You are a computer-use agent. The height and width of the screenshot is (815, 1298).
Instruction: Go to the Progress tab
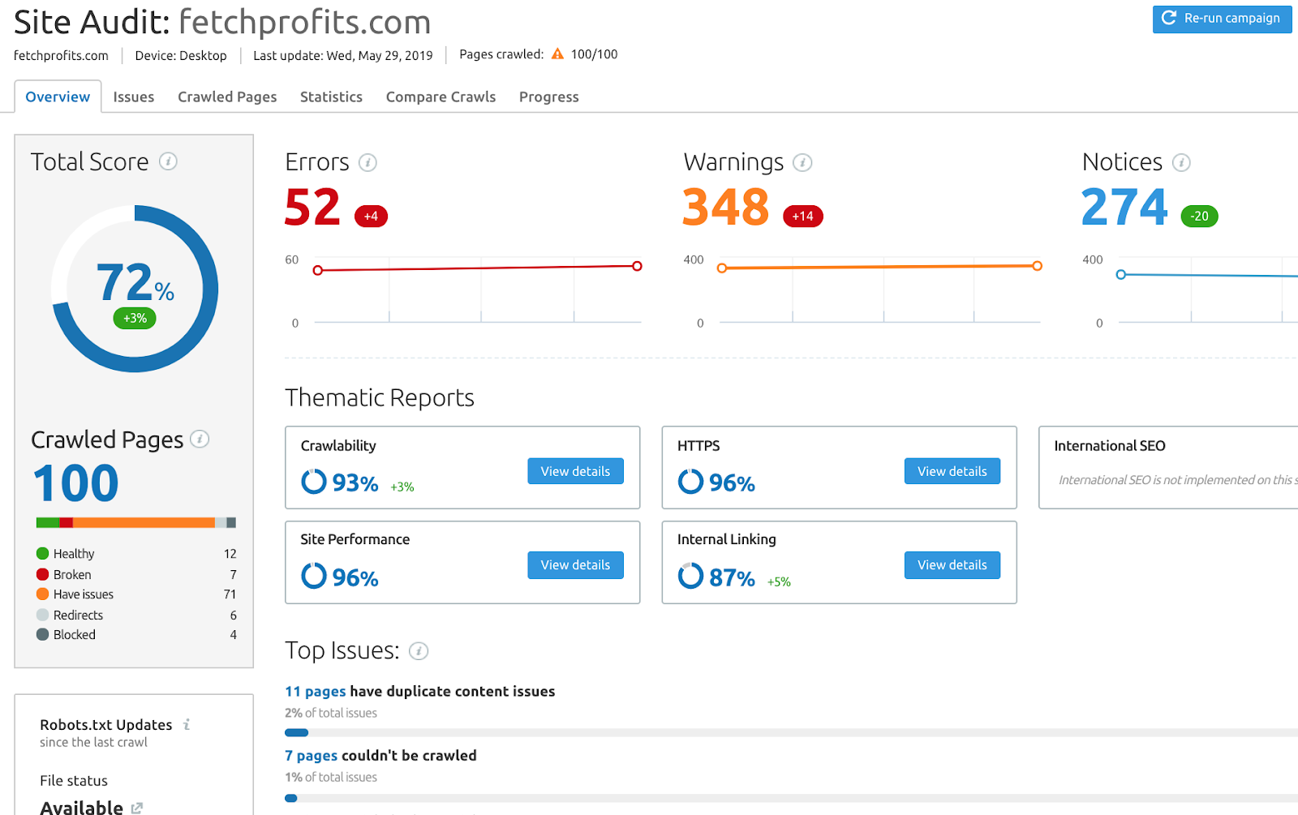coord(549,97)
